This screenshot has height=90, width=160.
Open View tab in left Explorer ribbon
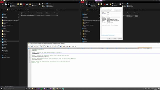coord(12,2)
